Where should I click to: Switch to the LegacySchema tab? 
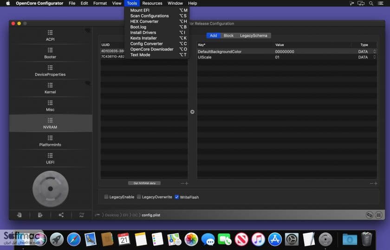point(253,36)
